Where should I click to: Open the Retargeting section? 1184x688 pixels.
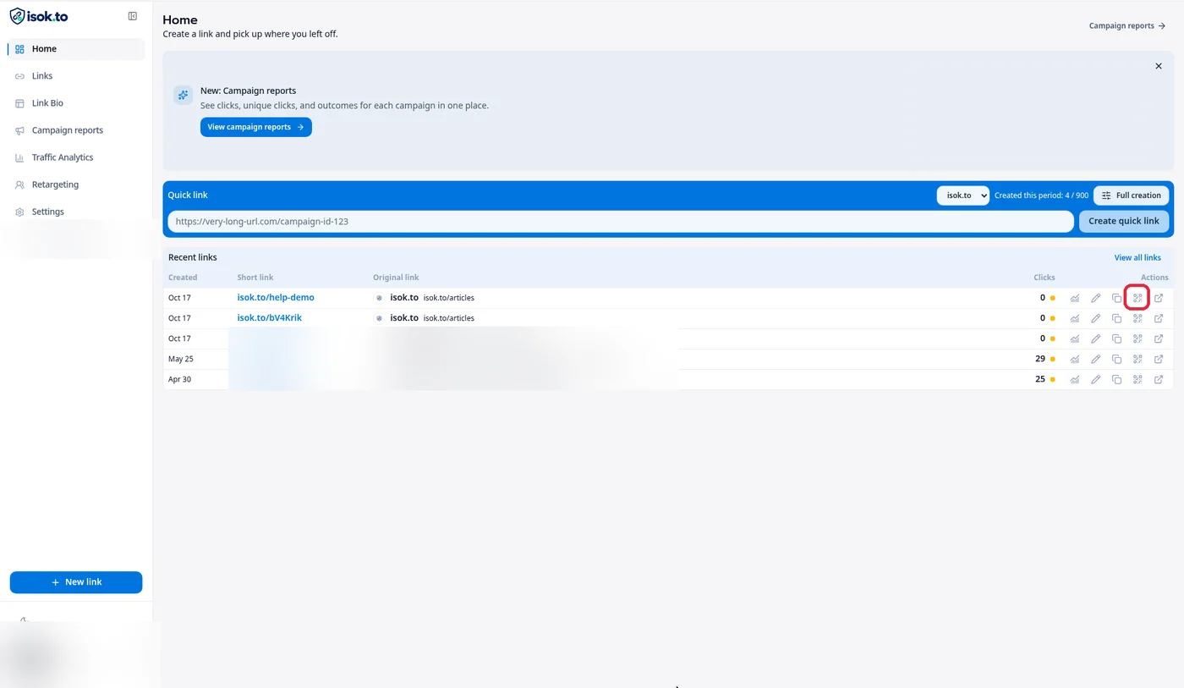(76, 184)
